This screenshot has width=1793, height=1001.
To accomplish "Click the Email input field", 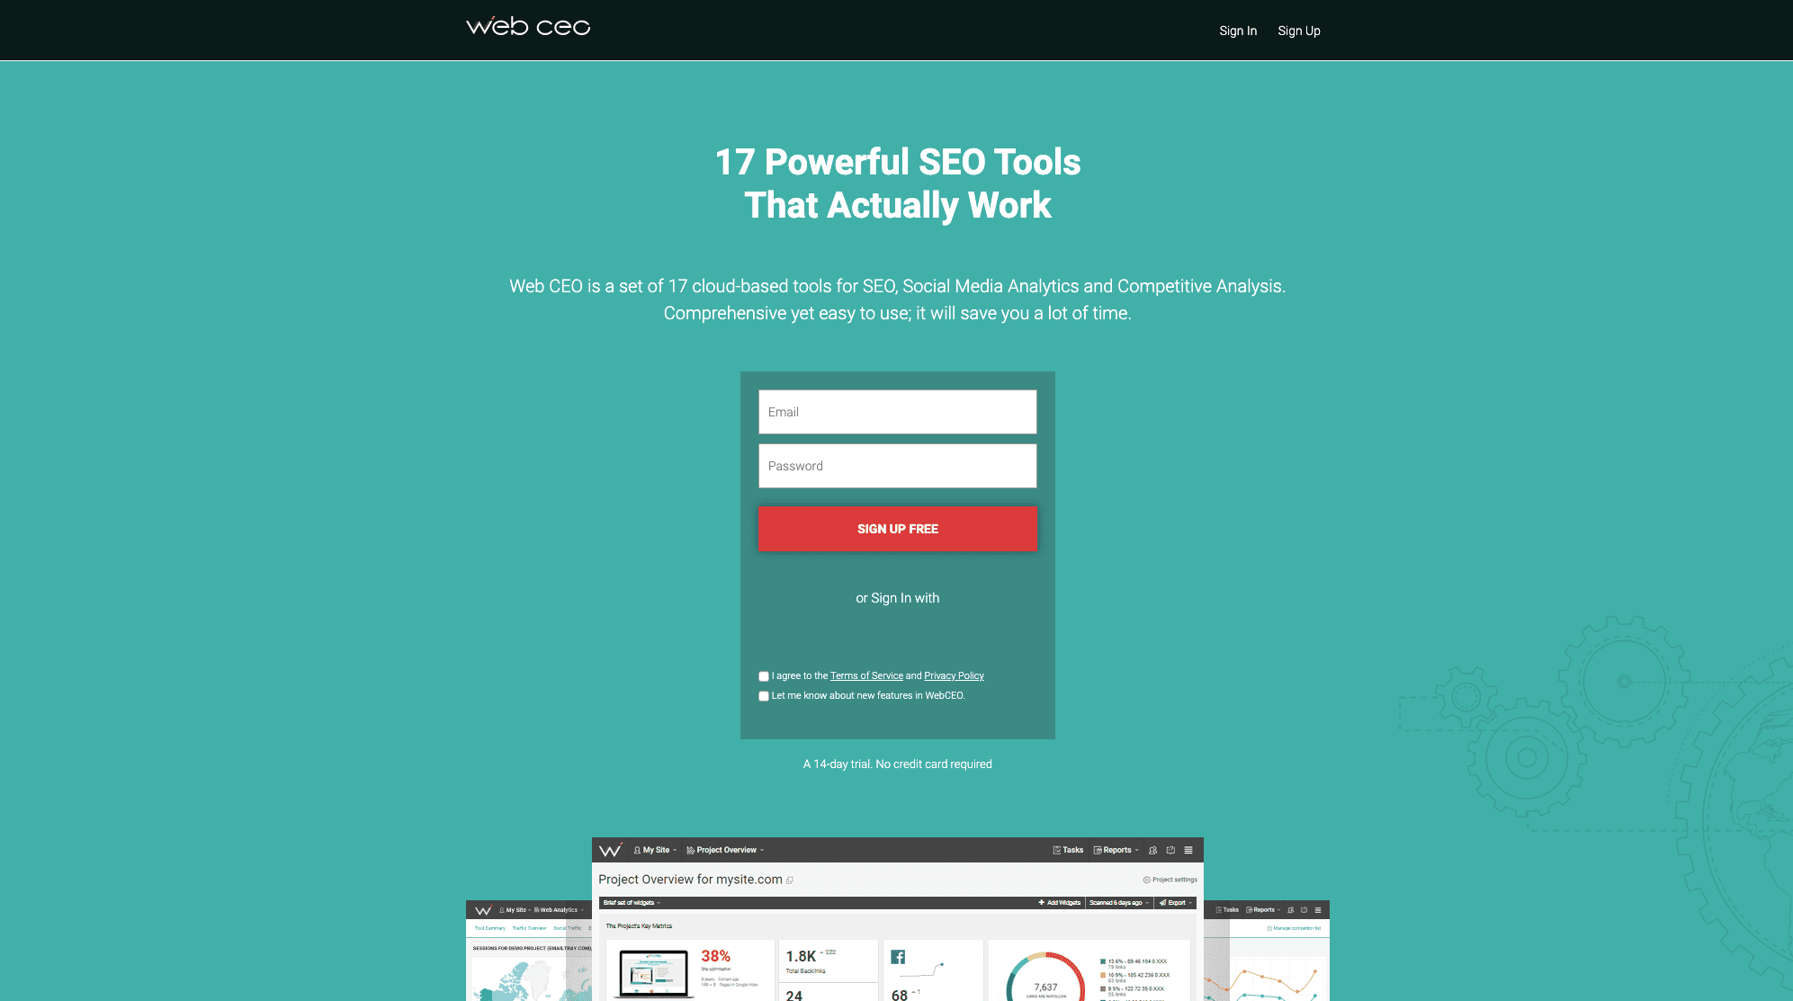I will (x=896, y=411).
